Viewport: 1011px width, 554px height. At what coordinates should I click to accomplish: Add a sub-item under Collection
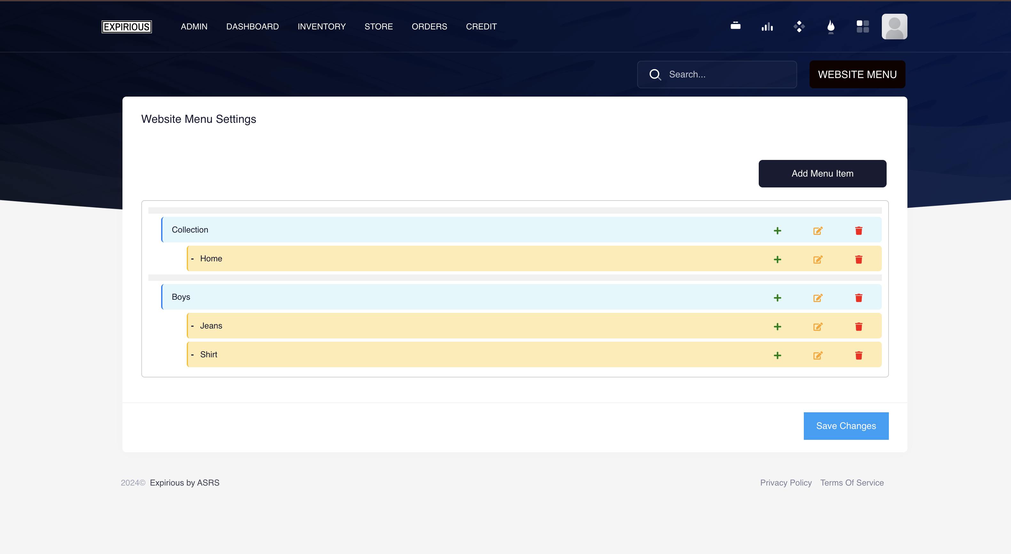(778, 231)
